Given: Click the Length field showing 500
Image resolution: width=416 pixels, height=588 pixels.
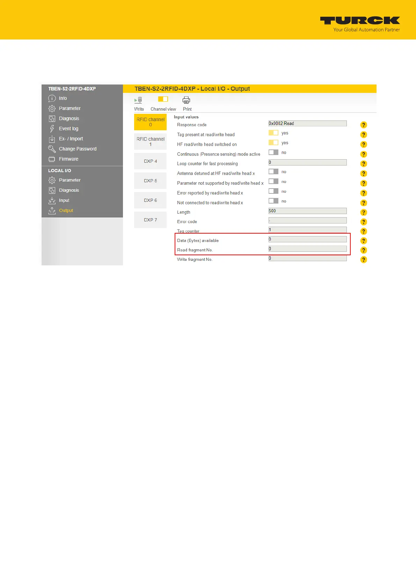Looking at the screenshot, I should (x=307, y=211).
